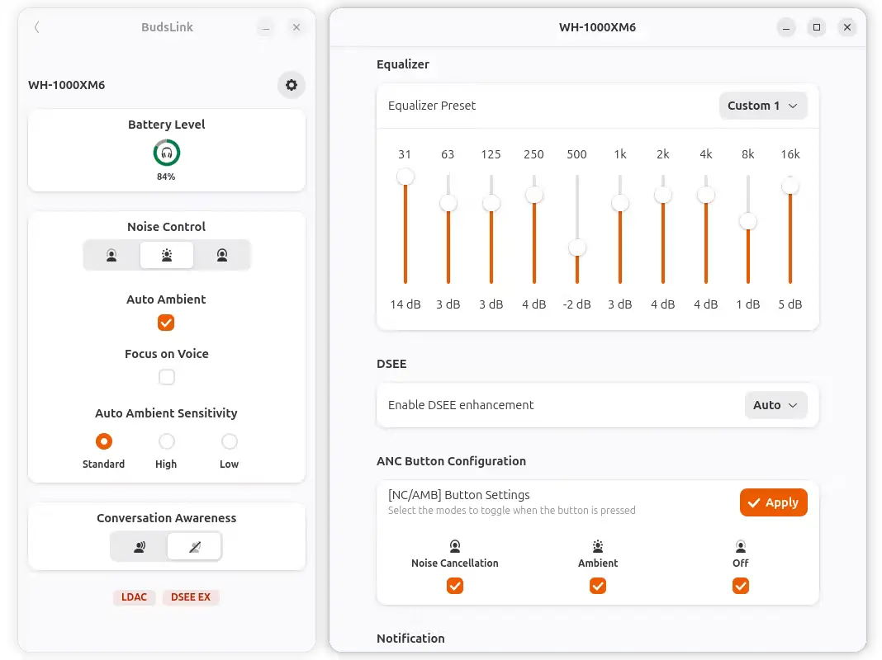The height and width of the screenshot is (660, 882).
Task: Click the 250 Hz equalizer slider
Action: click(533, 229)
